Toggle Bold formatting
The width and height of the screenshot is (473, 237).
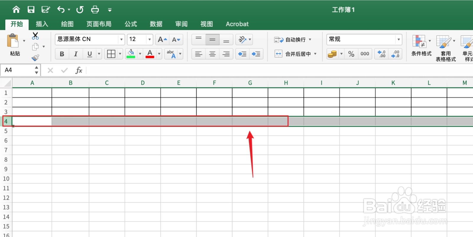coord(62,54)
